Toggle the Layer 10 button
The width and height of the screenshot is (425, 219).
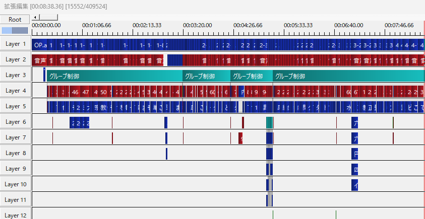coord(16,185)
